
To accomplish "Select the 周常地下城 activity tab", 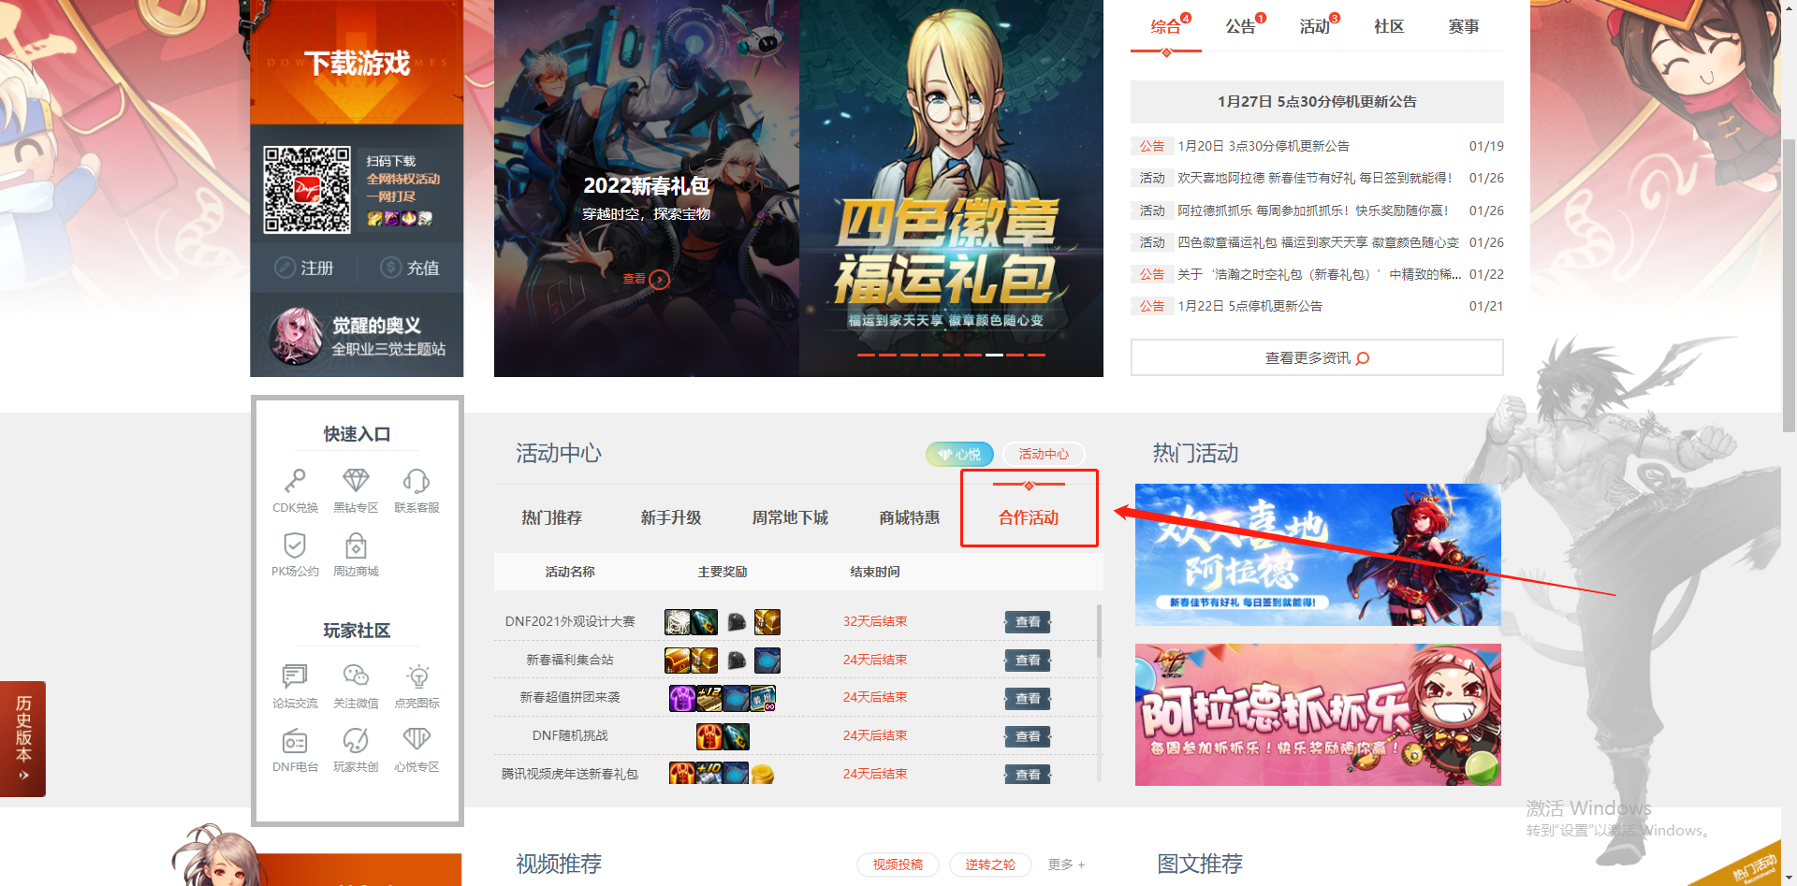I will coord(790,517).
